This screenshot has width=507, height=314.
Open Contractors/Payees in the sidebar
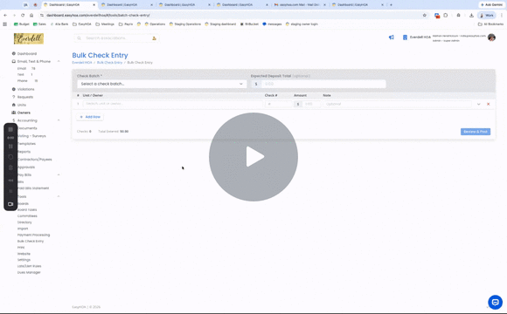34,160
